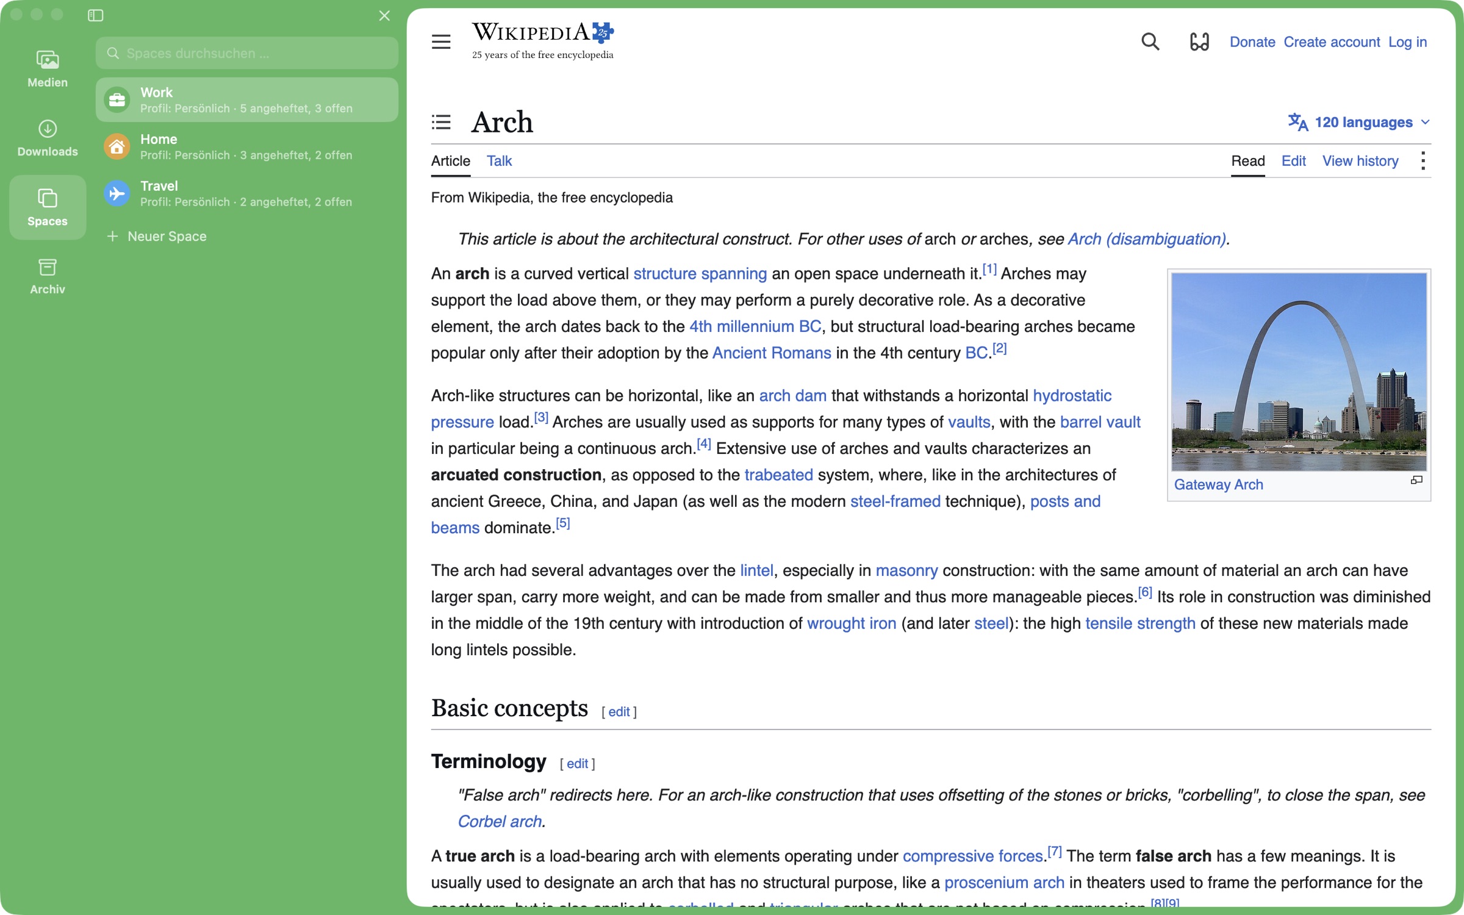Click the Work space briefcase icon
Viewport: 1464px width, 915px height.
tap(117, 99)
